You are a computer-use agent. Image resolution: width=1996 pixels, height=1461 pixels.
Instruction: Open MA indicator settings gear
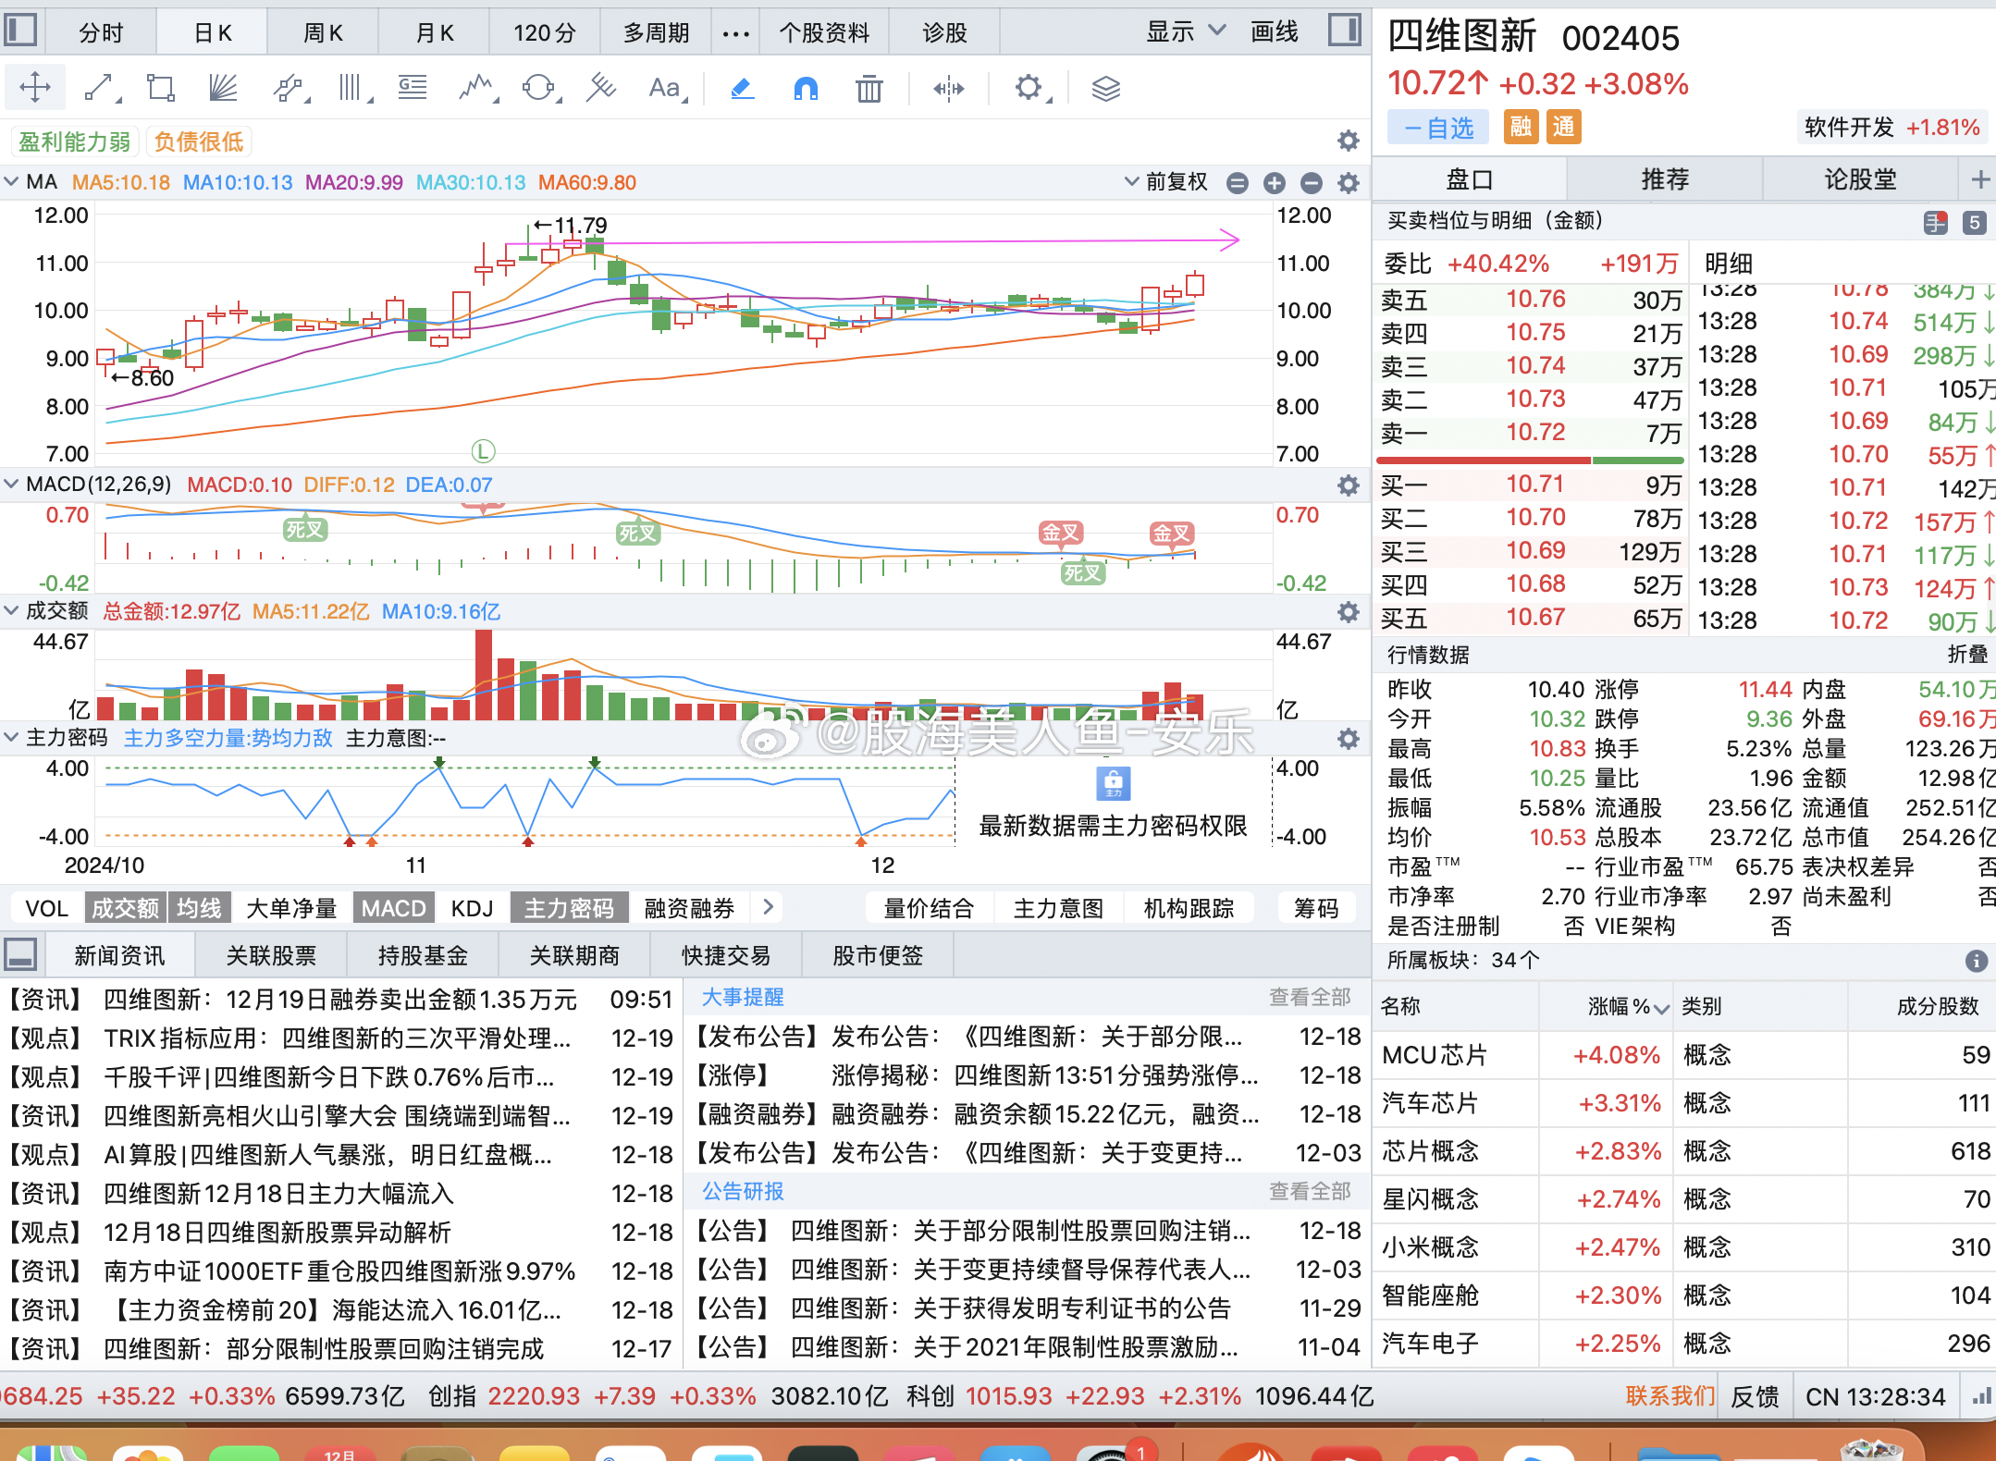coord(1349,183)
